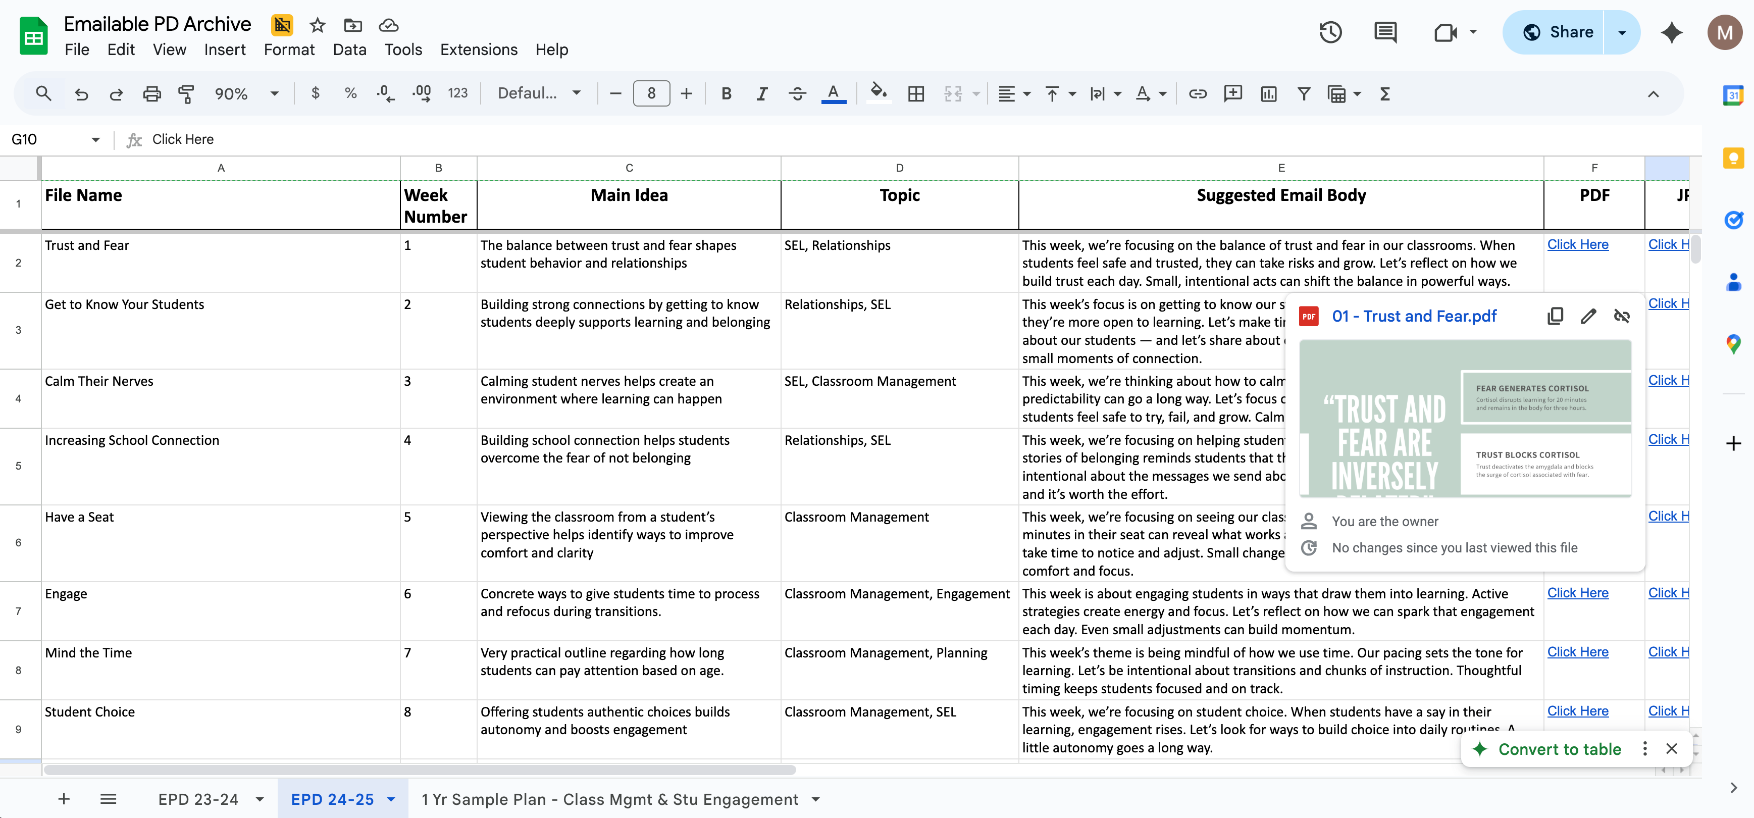Viewport: 1754px width, 818px height.
Task: Click the insert link toolbar icon
Action: (x=1197, y=93)
